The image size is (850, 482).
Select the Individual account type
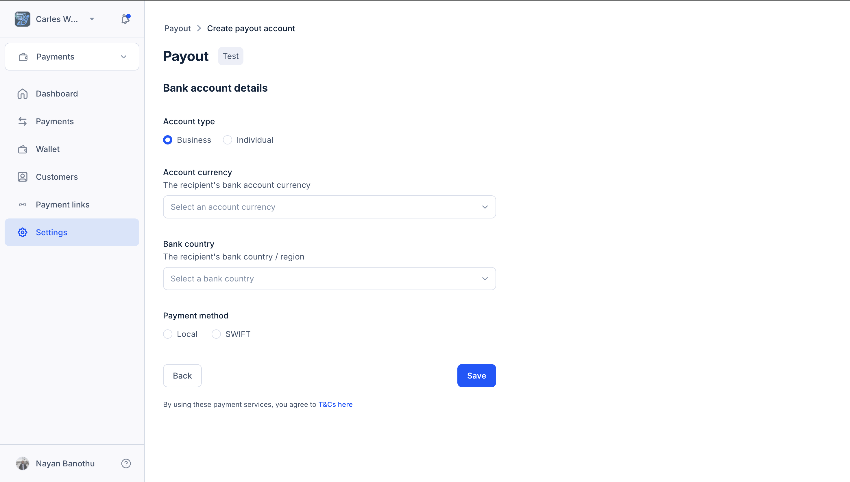pyautogui.click(x=228, y=140)
